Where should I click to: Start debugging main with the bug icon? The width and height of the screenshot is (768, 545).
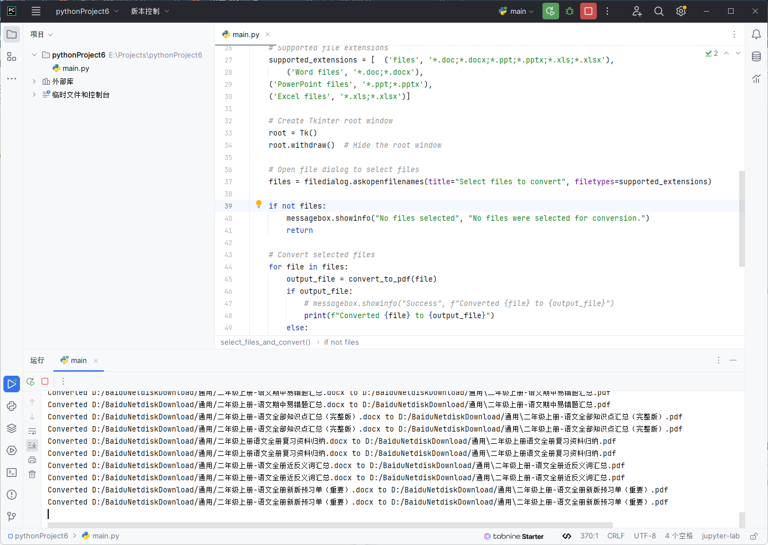click(x=570, y=11)
